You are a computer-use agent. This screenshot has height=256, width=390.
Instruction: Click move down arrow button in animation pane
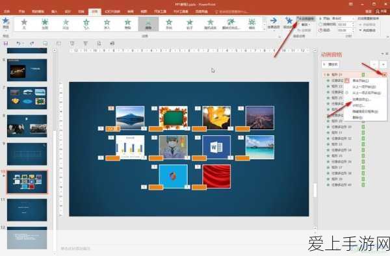coord(383,64)
